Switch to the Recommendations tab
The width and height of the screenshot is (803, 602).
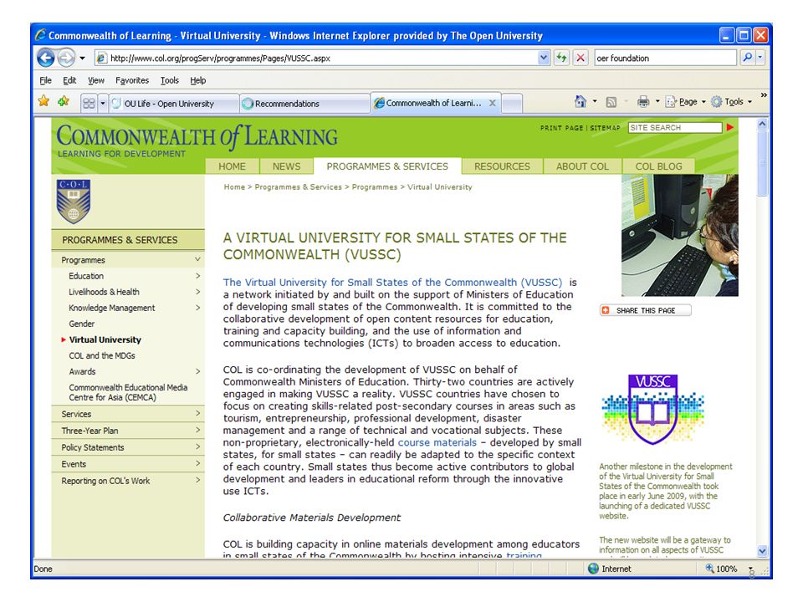click(x=304, y=104)
